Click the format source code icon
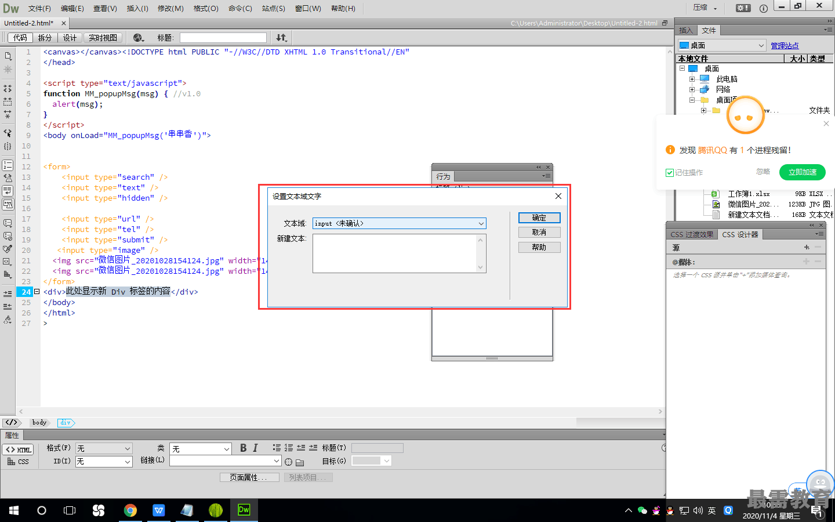Image resolution: width=835 pixels, height=522 pixels. point(8,319)
